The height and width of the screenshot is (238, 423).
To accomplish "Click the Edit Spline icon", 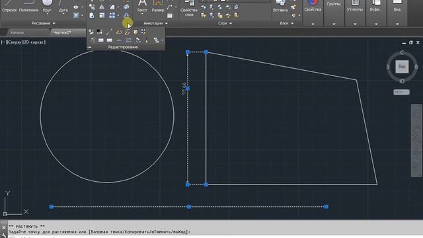I will tap(128, 32).
